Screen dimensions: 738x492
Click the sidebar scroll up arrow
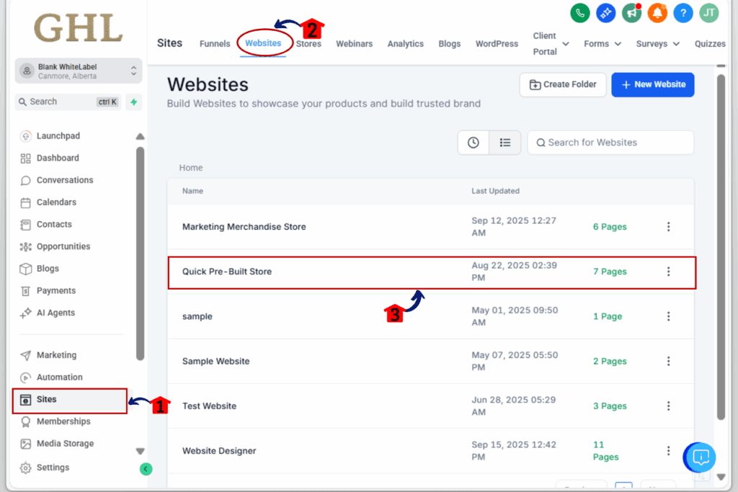(x=140, y=136)
